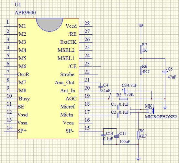The height and width of the screenshot is (163, 179).
Task: Select the /M5 pin label
Action: point(22,58)
